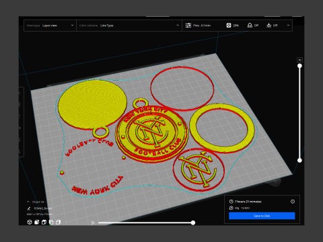
Task: Select the top view cube icon
Action: point(44,222)
